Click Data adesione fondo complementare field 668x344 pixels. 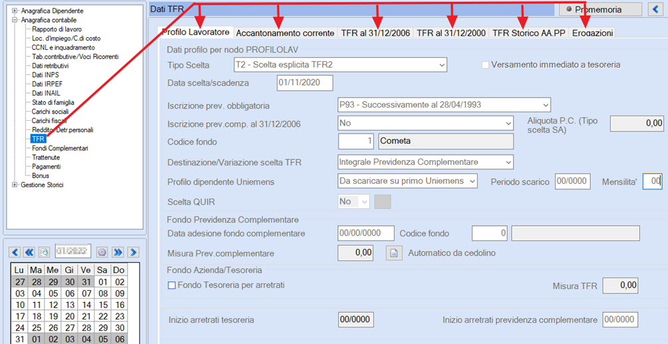tap(366, 234)
